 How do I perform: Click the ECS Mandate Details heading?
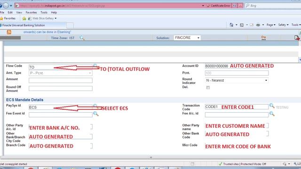24,100
